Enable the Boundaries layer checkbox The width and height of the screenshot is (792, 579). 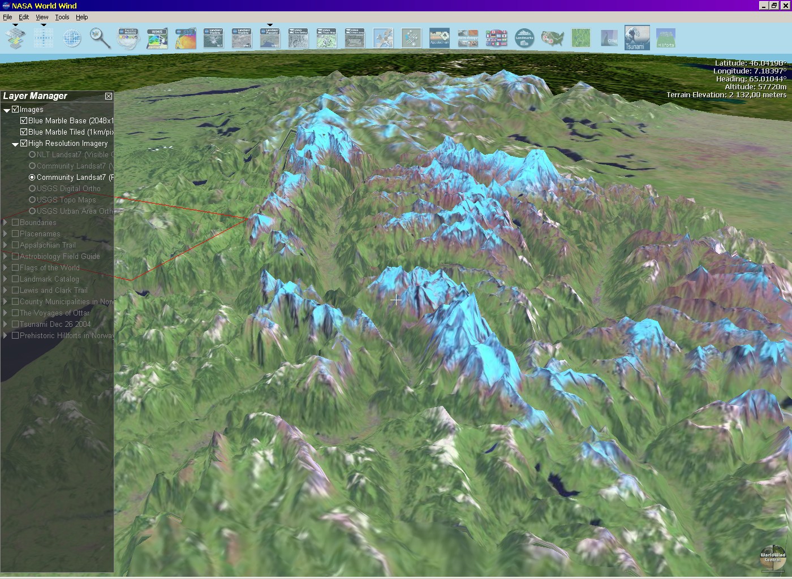pos(15,222)
